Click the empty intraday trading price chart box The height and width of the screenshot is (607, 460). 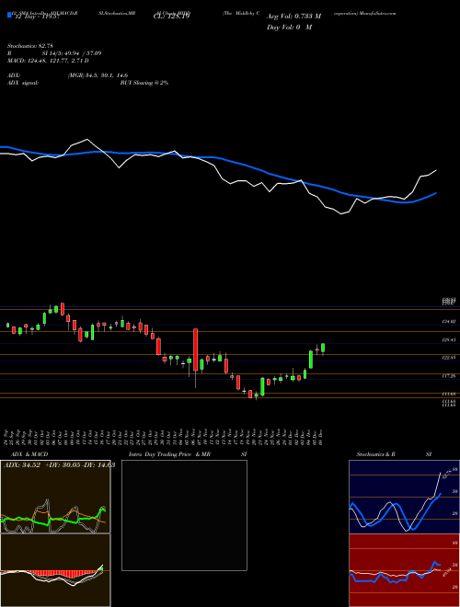[x=184, y=515]
